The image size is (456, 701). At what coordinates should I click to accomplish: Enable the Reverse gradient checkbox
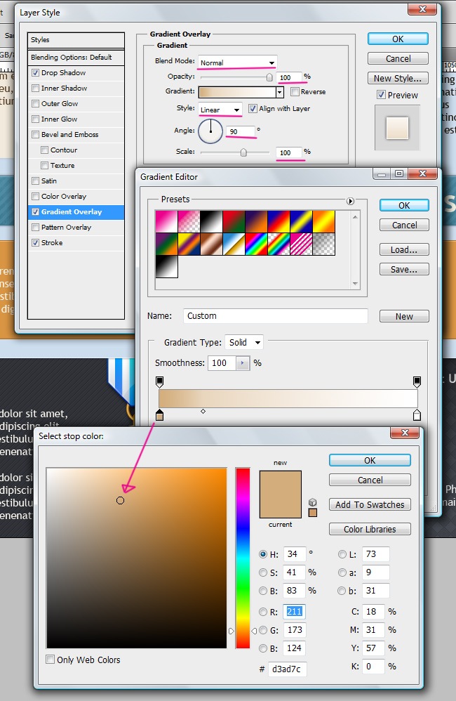(295, 92)
